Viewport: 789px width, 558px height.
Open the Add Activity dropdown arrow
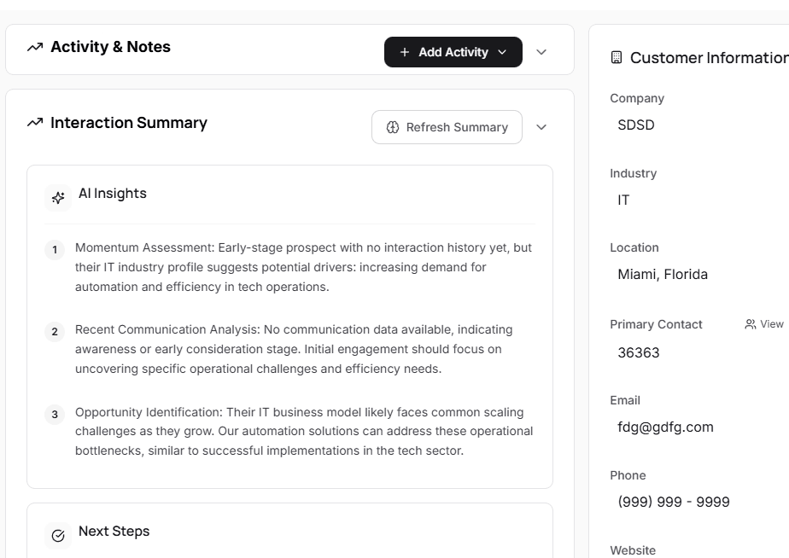pos(502,52)
